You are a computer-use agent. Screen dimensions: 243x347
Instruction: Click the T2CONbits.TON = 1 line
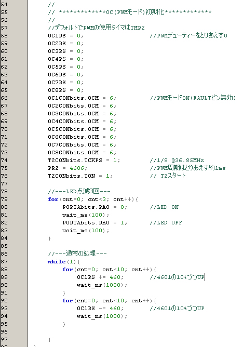[80, 176]
